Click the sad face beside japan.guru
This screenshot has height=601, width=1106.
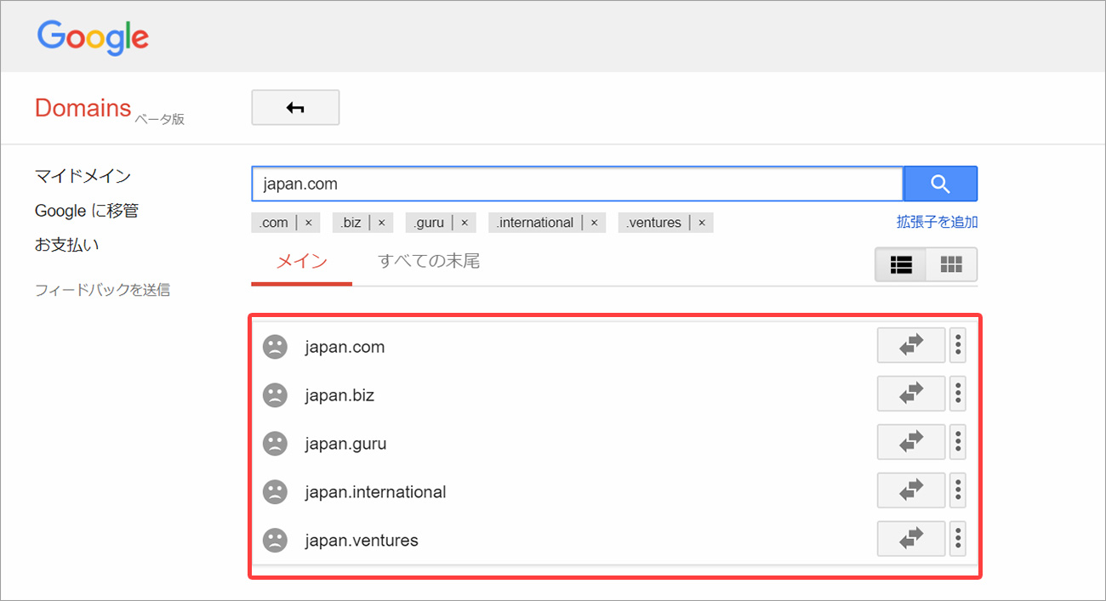tap(275, 444)
